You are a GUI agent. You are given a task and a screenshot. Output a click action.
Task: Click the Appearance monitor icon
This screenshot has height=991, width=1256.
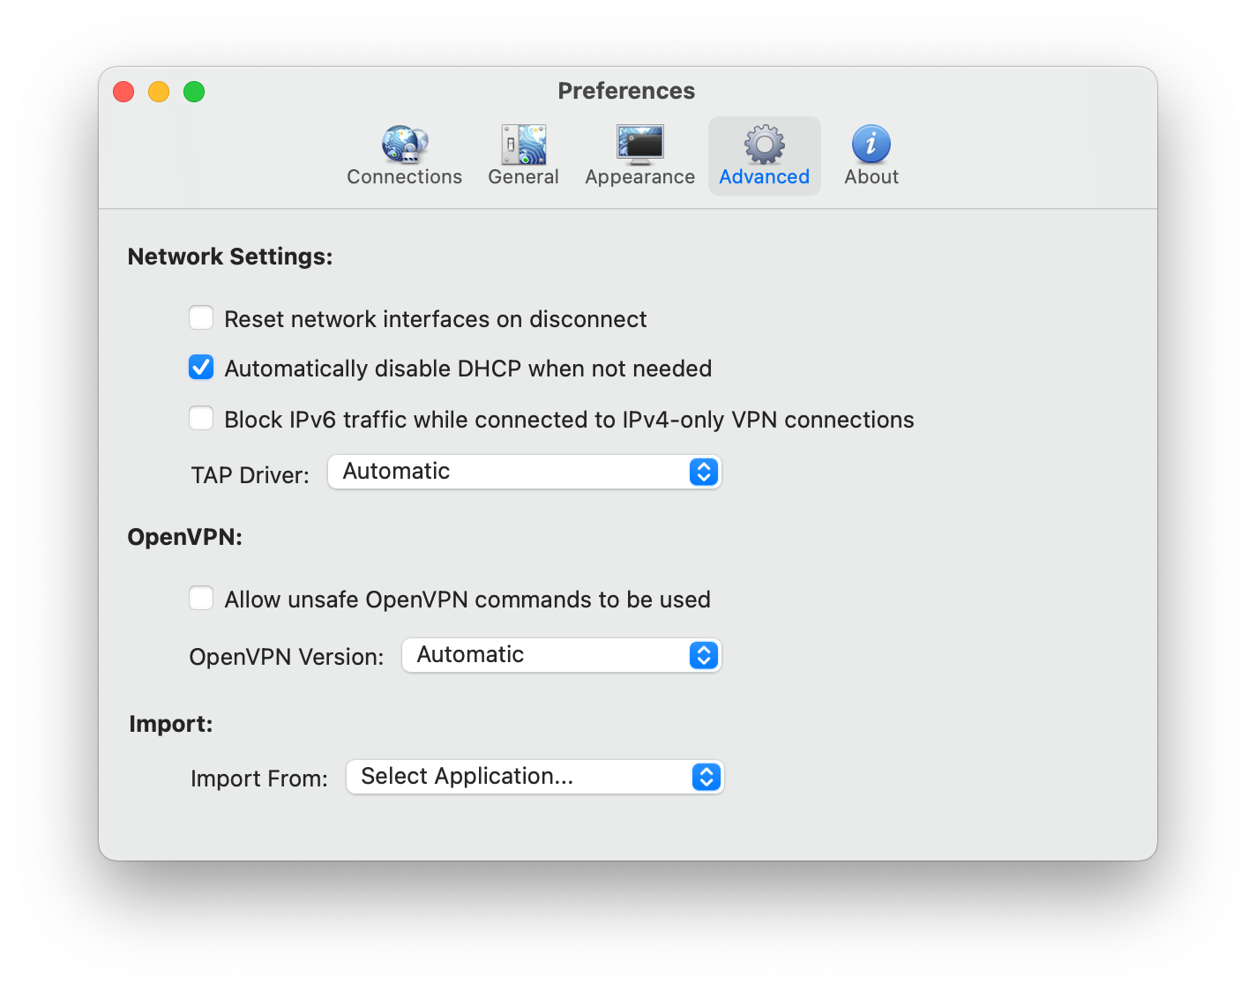tap(640, 145)
